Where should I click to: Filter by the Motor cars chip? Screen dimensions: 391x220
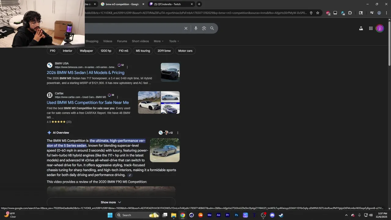(x=185, y=51)
